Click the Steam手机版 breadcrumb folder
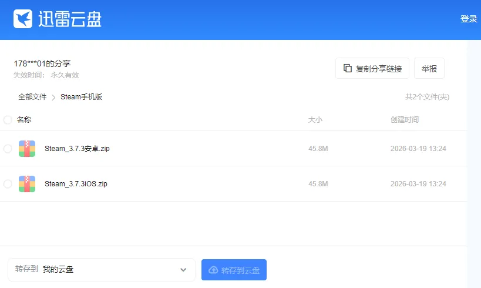Screen dimensions: 481x288 (x=81, y=97)
